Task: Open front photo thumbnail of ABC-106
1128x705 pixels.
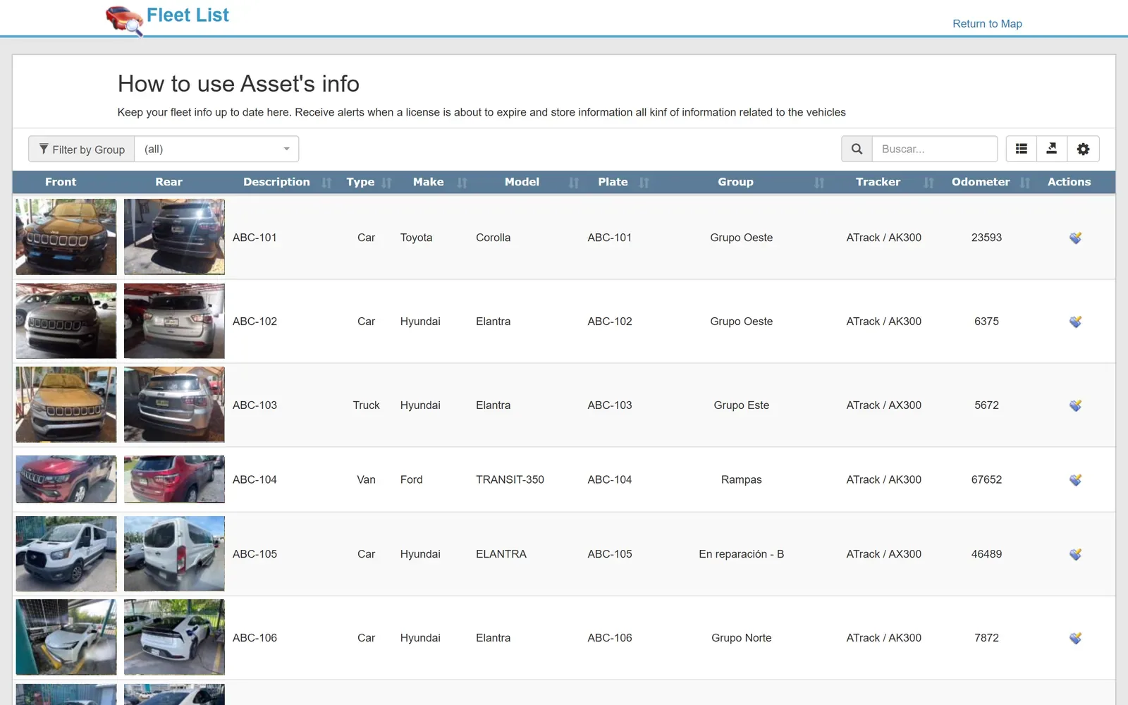Action: [66, 637]
